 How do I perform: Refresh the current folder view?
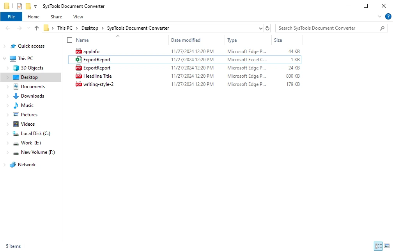point(267,28)
